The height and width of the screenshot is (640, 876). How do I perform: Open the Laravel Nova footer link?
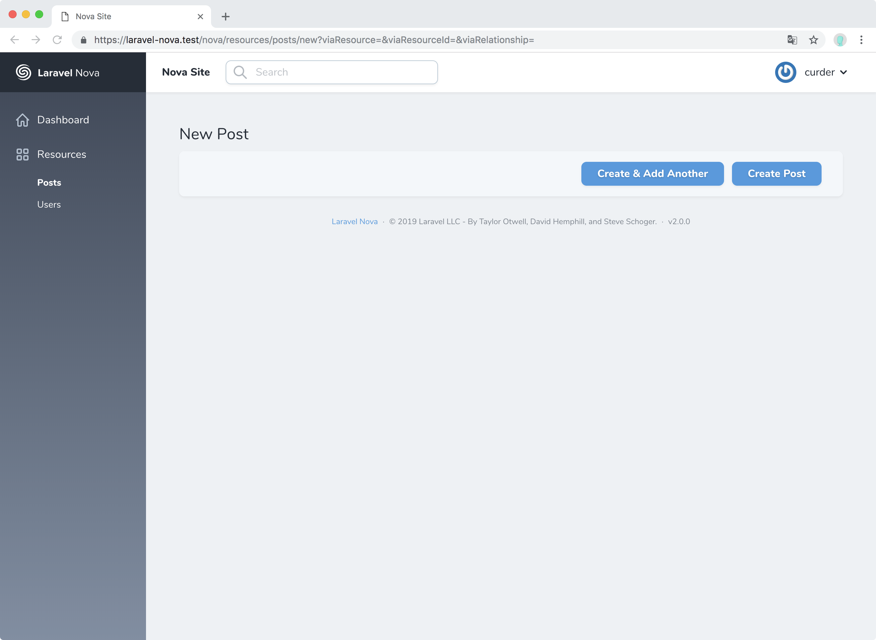tap(354, 222)
